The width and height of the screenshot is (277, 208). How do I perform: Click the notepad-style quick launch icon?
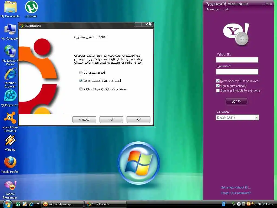tap(25, 204)
